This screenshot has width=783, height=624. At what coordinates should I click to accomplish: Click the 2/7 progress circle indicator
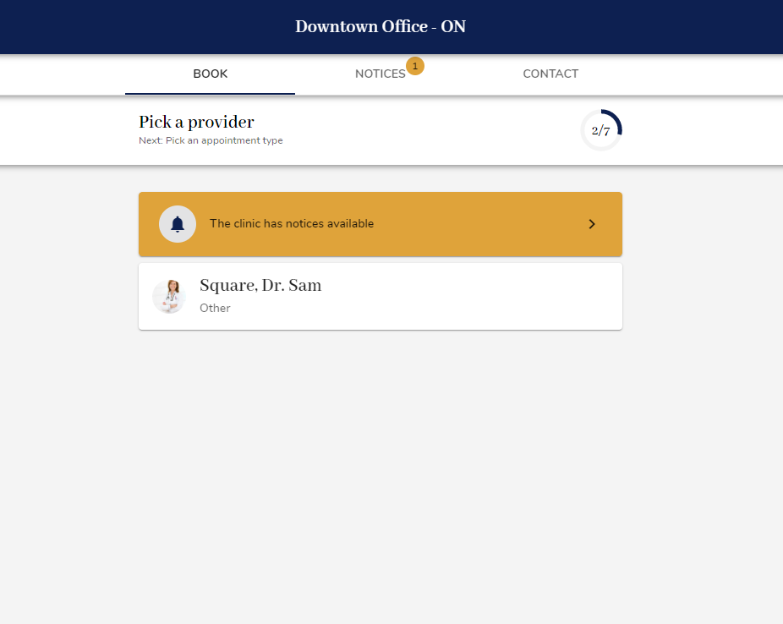[601, 129]
